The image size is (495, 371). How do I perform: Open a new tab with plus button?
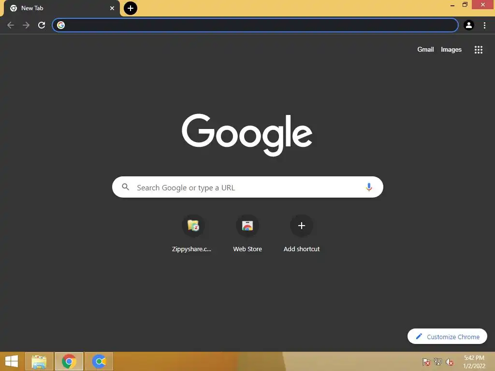pos(131,8)
